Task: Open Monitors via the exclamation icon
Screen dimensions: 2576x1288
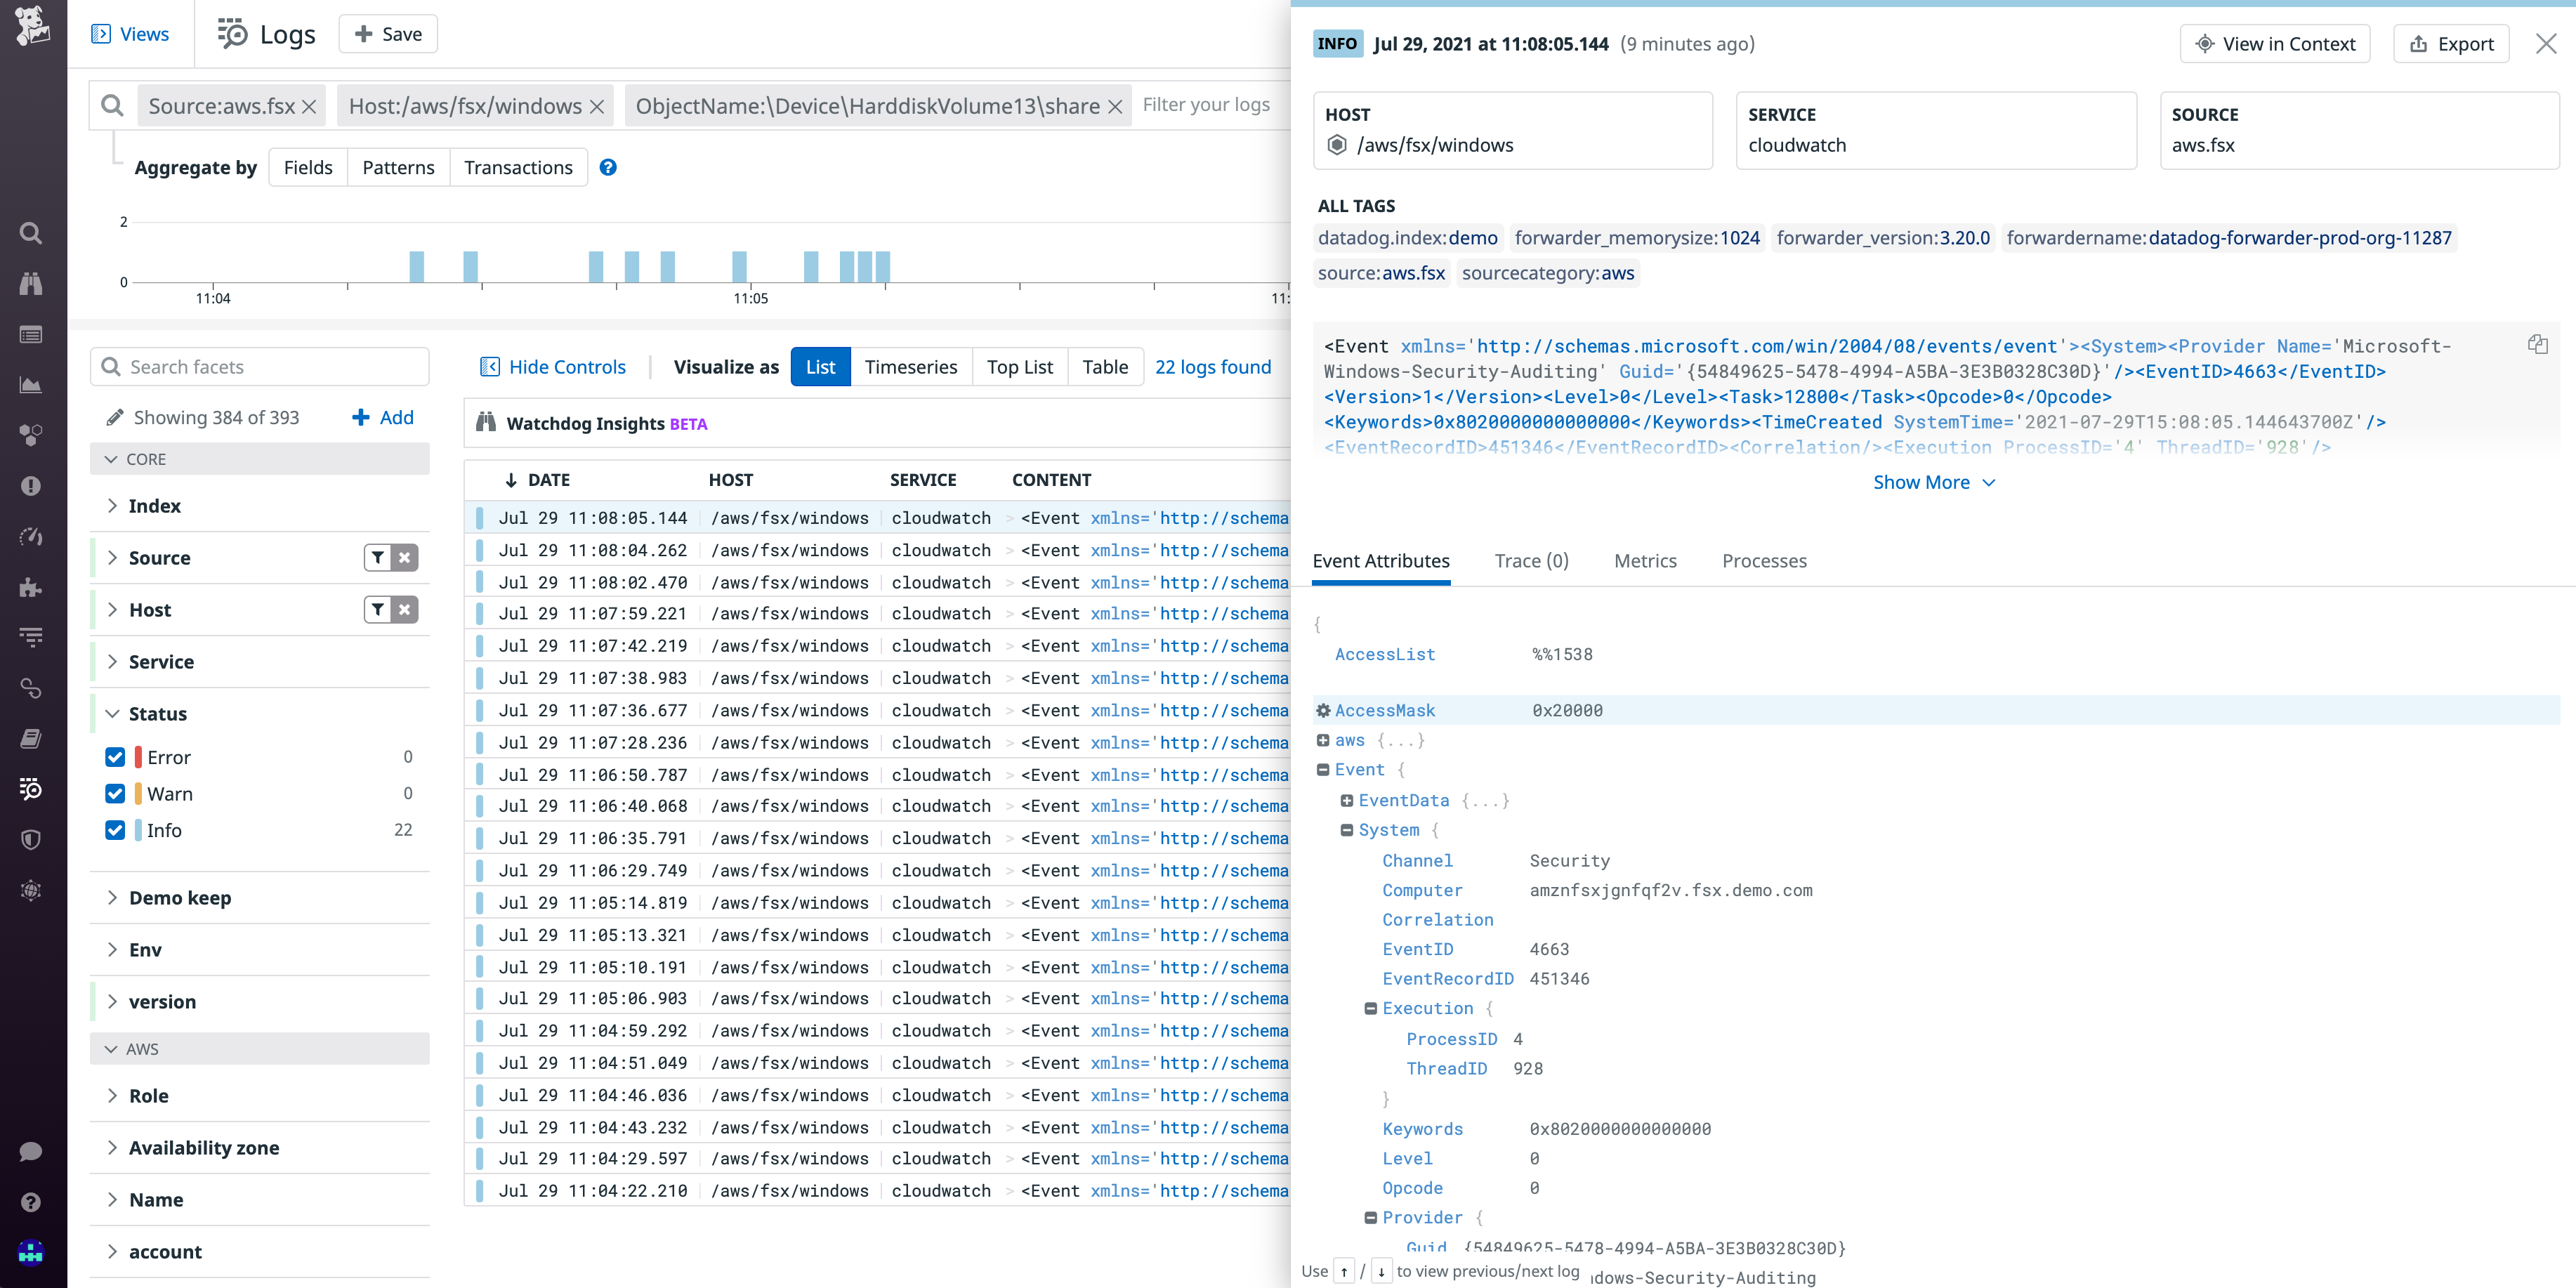Action: (x=30, y=486)
